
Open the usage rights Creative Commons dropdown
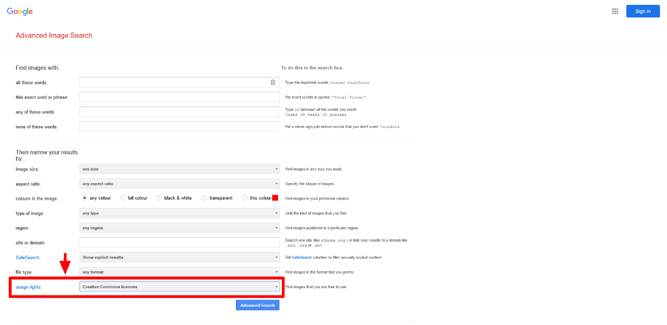pyautogui.click(x=179, y=287)
